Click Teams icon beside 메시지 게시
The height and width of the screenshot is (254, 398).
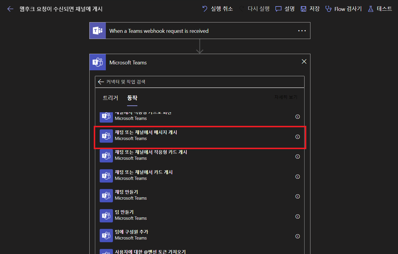[106, 136]
